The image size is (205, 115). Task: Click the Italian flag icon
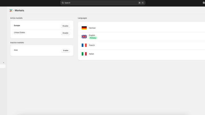click(84, 54)
